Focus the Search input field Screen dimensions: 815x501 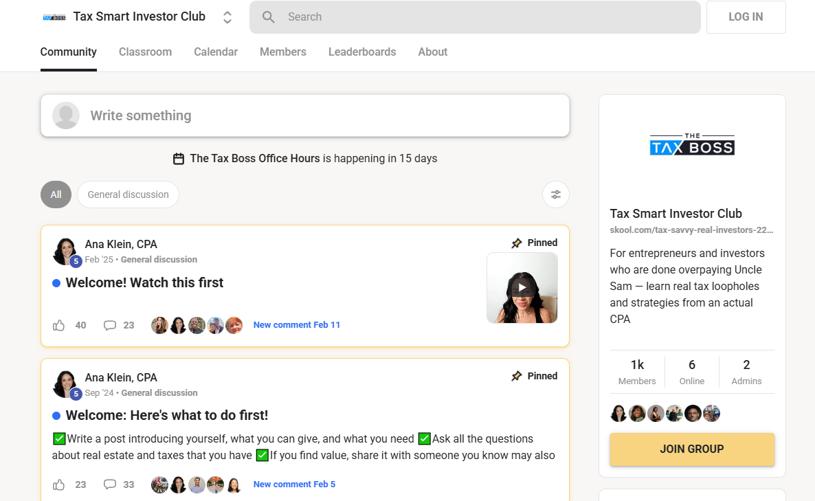(475, 17)
